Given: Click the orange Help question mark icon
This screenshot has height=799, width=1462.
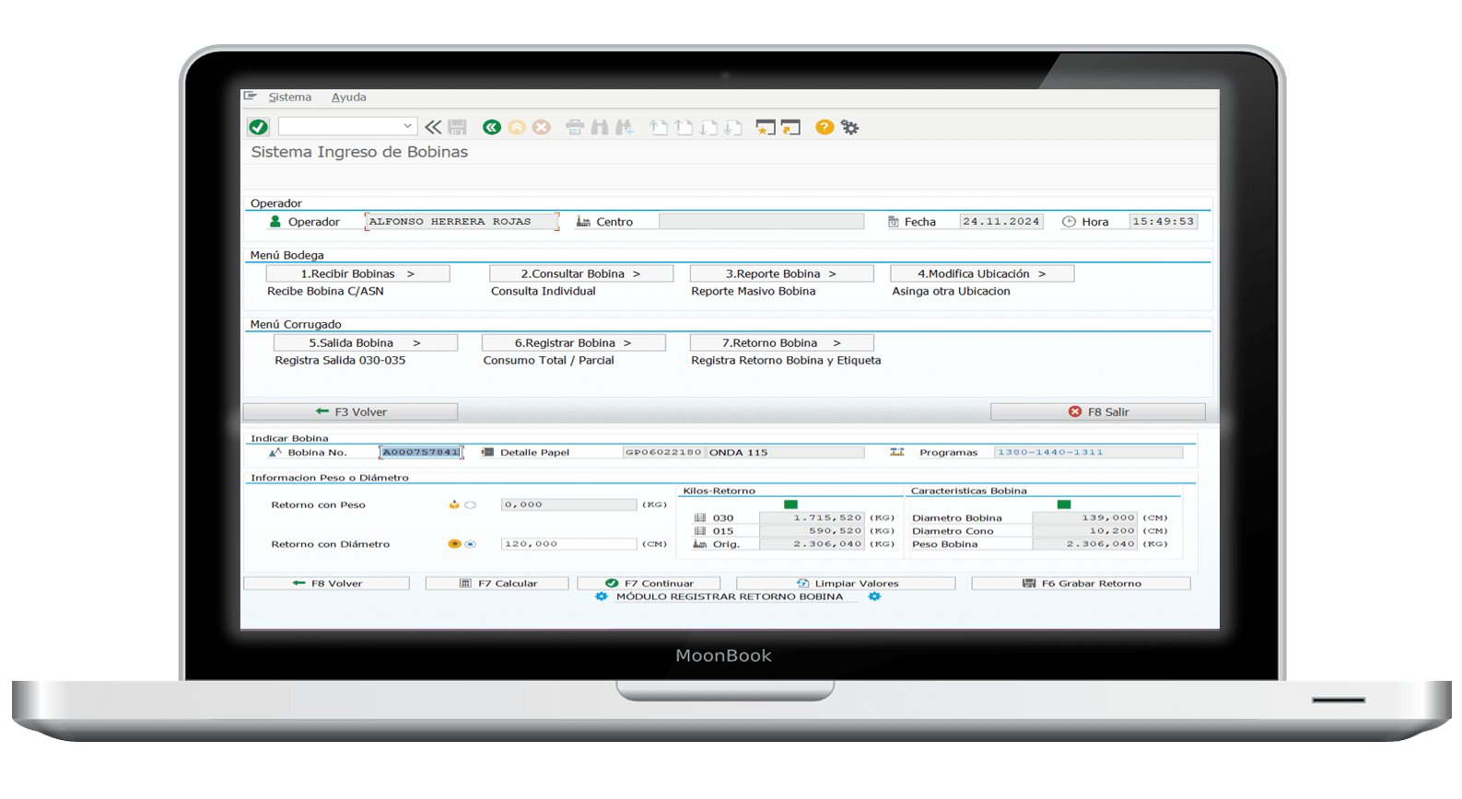Looking at the screenshot, I should (x=825, y=127).
